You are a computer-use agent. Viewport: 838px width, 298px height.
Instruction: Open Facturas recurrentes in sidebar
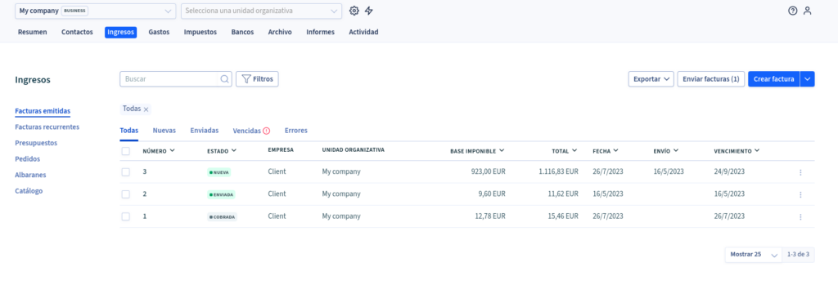47,127
